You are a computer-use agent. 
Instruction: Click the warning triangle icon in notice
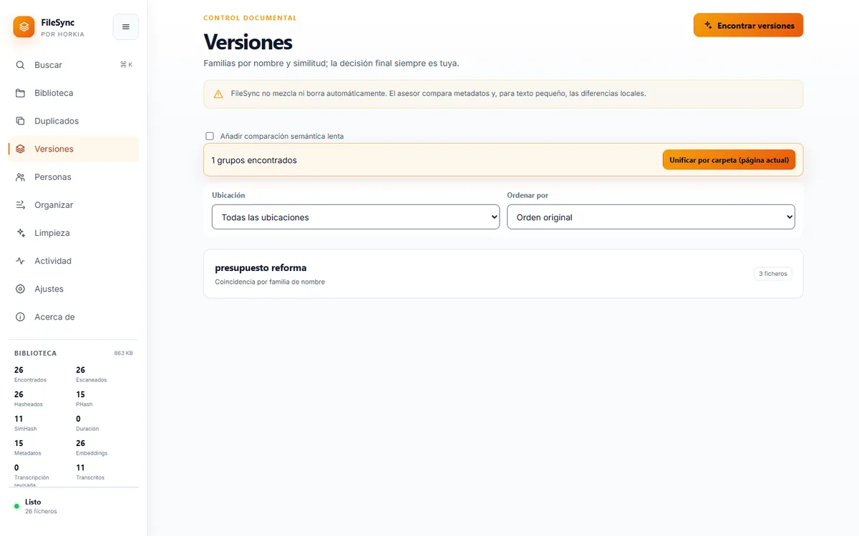218,94
